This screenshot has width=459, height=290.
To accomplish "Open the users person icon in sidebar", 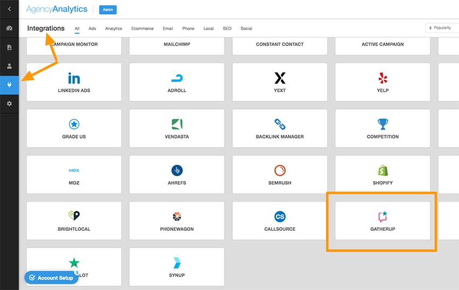I will (x=9, y=66).
